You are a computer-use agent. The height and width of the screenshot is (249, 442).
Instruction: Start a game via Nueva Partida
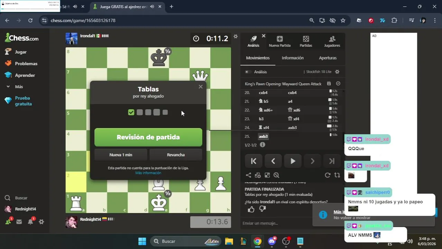(x=279, y=41)
